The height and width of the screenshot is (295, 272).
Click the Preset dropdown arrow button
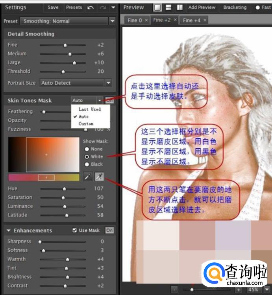point(112,21)
